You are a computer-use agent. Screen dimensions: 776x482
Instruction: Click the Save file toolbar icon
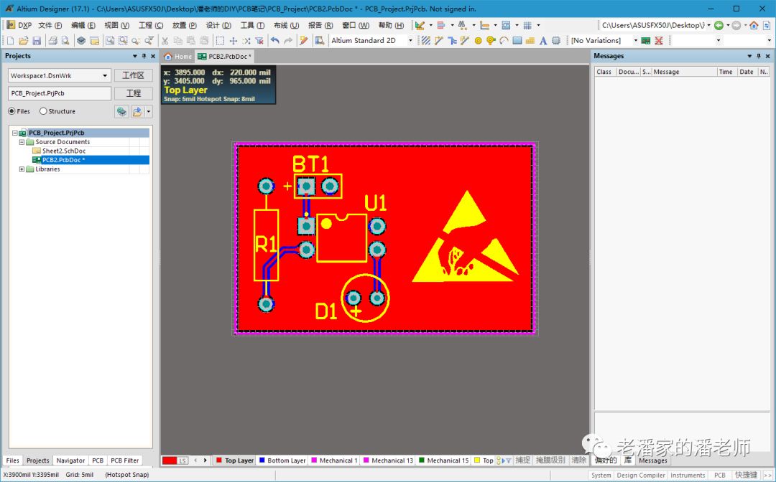tap(37, 41)
